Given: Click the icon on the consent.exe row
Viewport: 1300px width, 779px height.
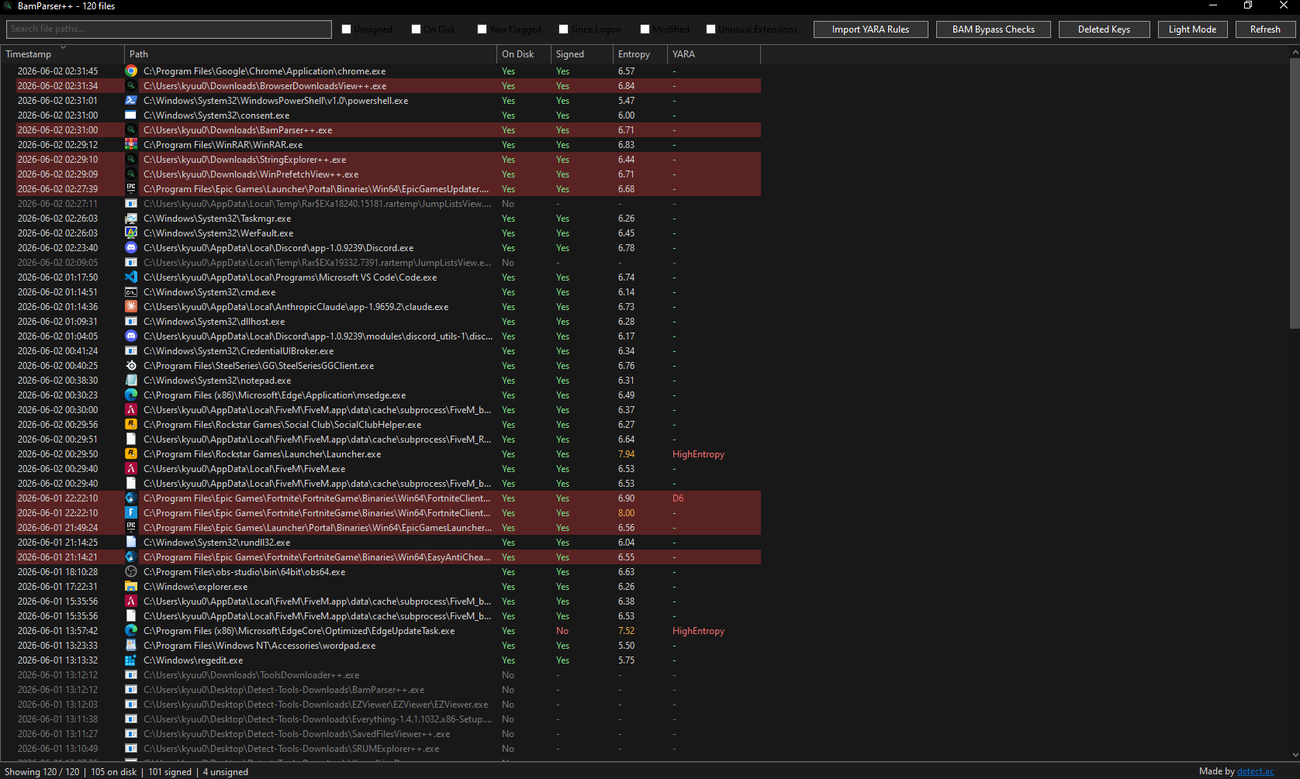Looking at the screenshot, I should [131, 115].
